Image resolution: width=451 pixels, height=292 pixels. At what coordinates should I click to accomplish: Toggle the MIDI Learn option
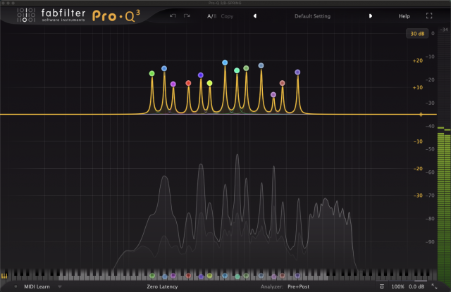[38, 286]
